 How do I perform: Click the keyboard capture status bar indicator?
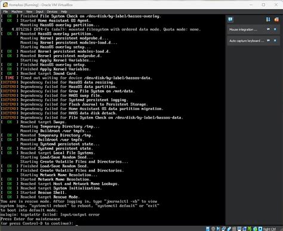[x=260, y=229]
